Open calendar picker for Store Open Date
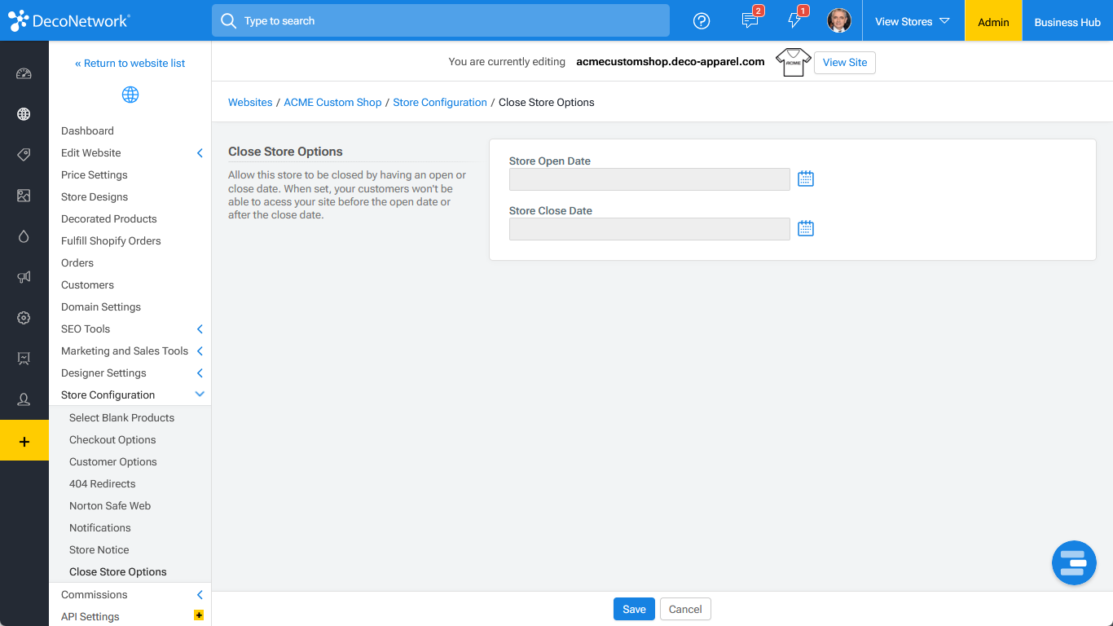 (805, 179)
